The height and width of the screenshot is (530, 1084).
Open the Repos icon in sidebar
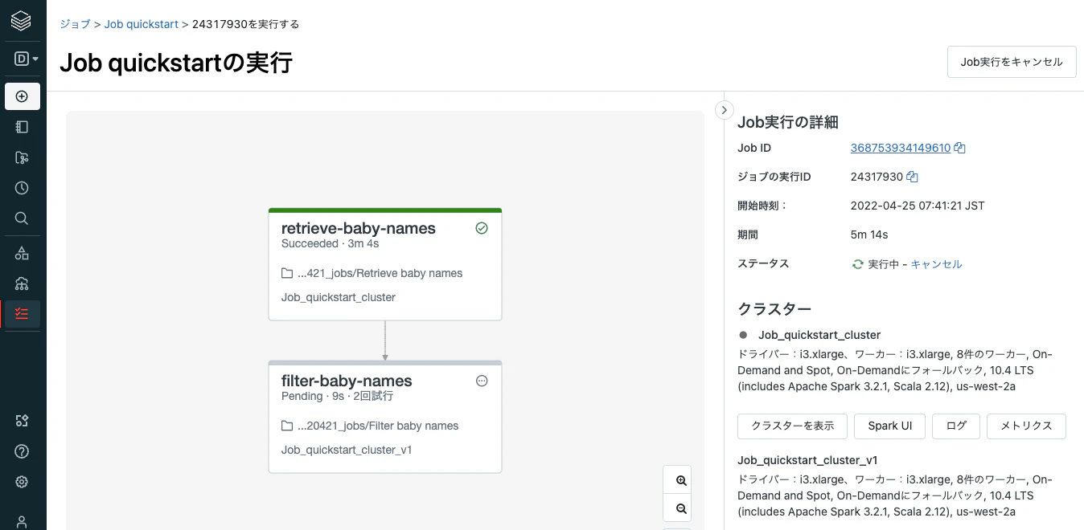[x=22, y=157]
